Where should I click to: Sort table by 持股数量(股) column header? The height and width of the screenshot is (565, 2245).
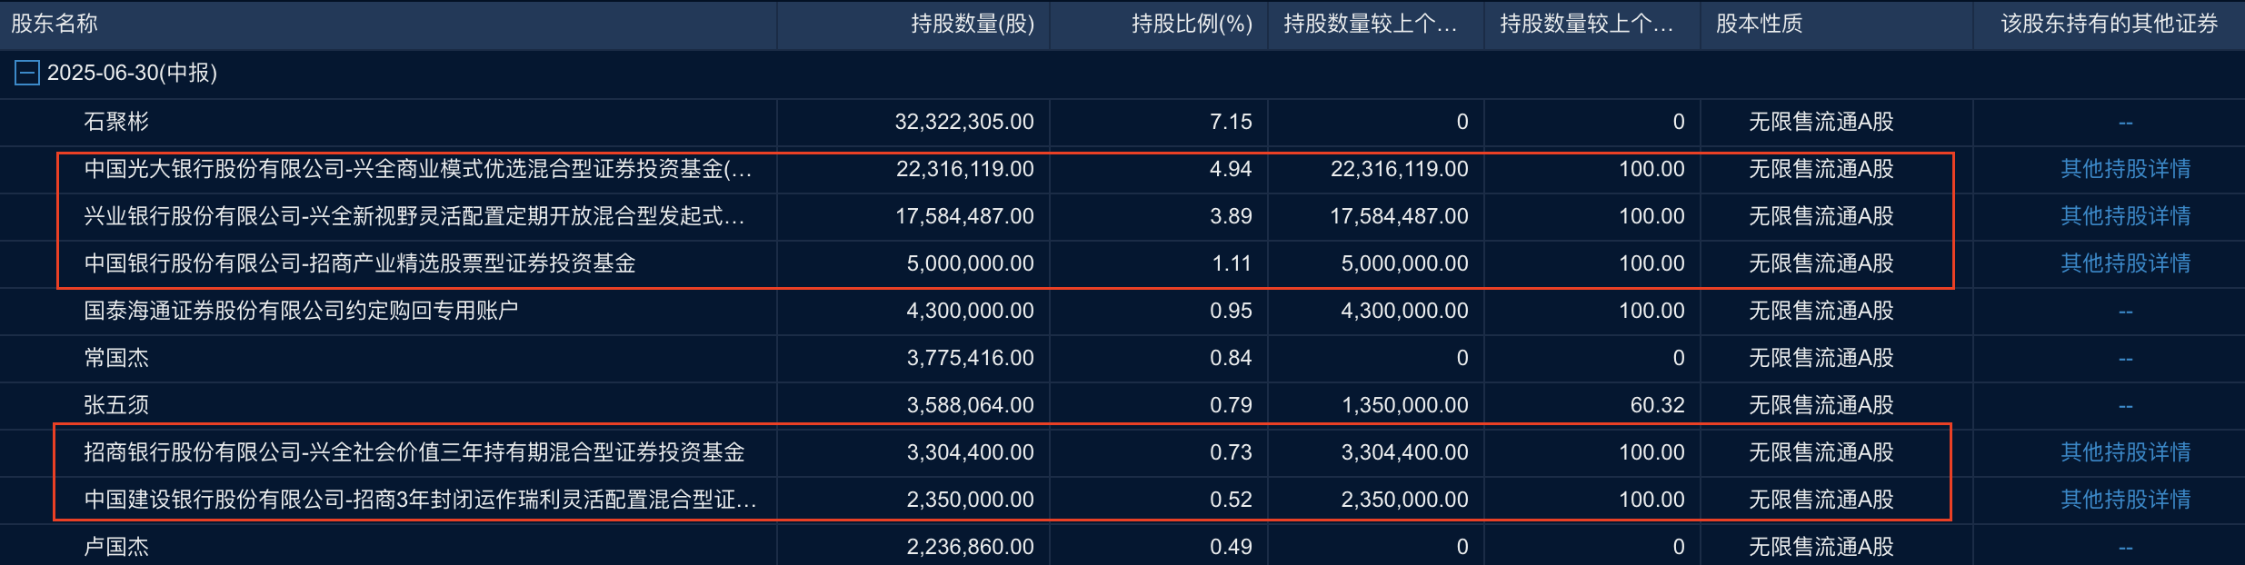pos(973,25)
